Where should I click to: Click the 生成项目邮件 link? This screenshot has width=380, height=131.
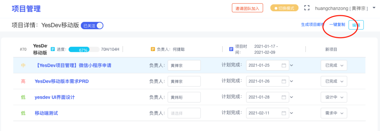[x=313, y=25]
